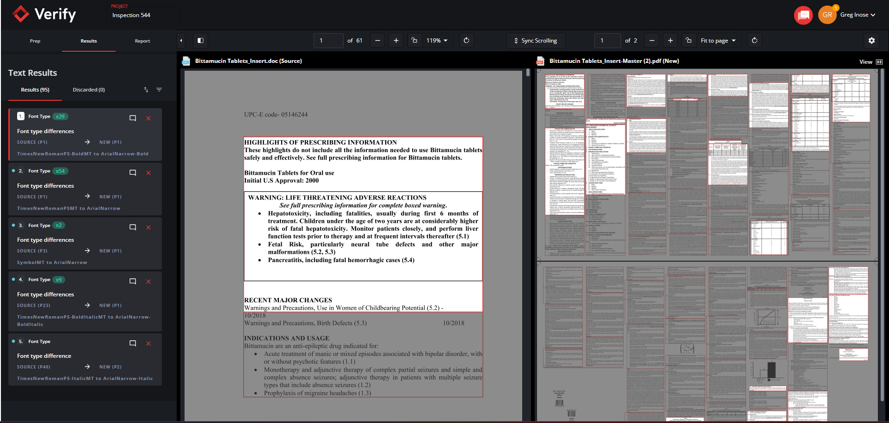
Task: Click the Verify logo icon
Action: coord(21,14)
